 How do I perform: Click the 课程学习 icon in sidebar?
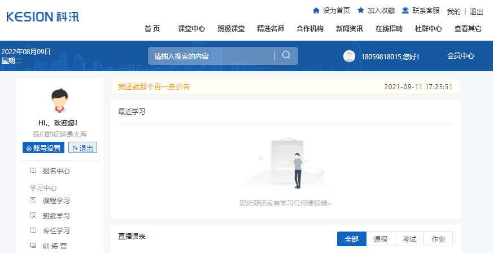pyautogui.click(x=33, y=200)
